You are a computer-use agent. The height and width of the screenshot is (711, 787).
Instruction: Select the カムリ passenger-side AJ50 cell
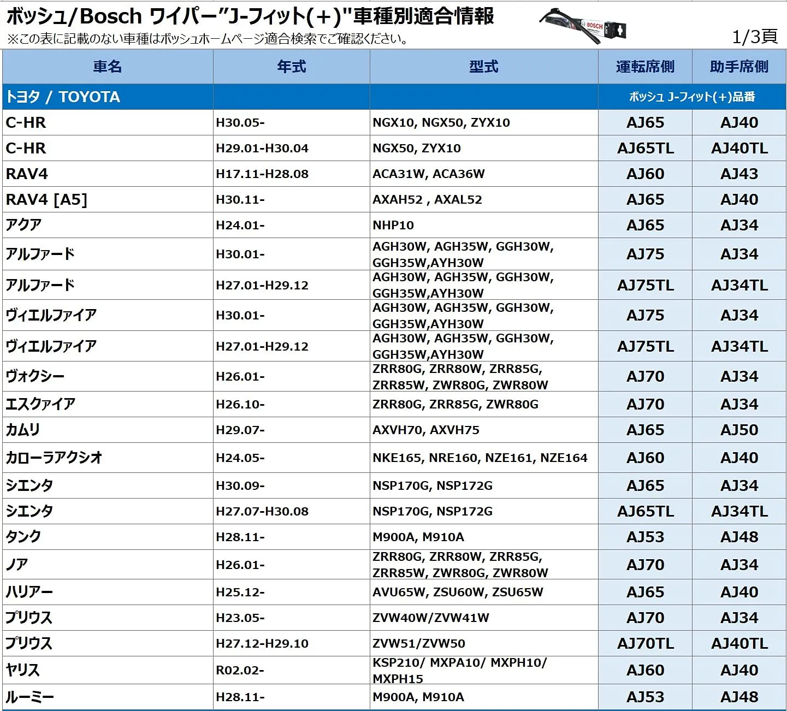point(739,430)
